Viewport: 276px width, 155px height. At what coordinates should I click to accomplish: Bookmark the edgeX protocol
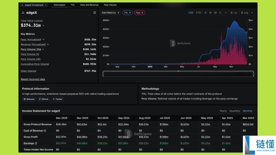pyautogui.click(x=94, y=13)
